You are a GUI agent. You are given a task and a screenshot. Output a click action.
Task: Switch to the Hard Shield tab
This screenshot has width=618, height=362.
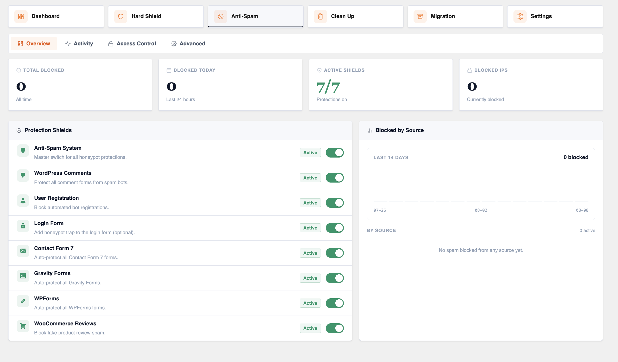(156, 17)
